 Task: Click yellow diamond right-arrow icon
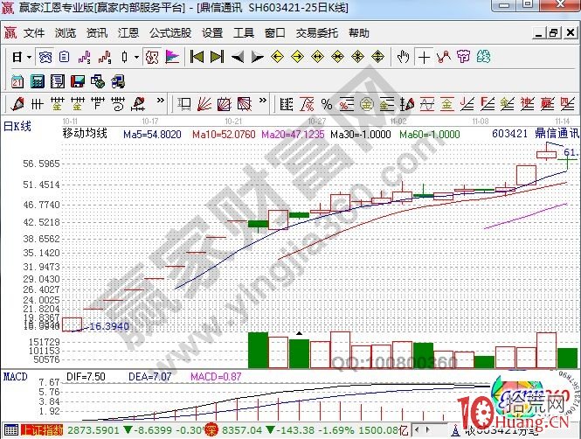click(x=297, y=57)
